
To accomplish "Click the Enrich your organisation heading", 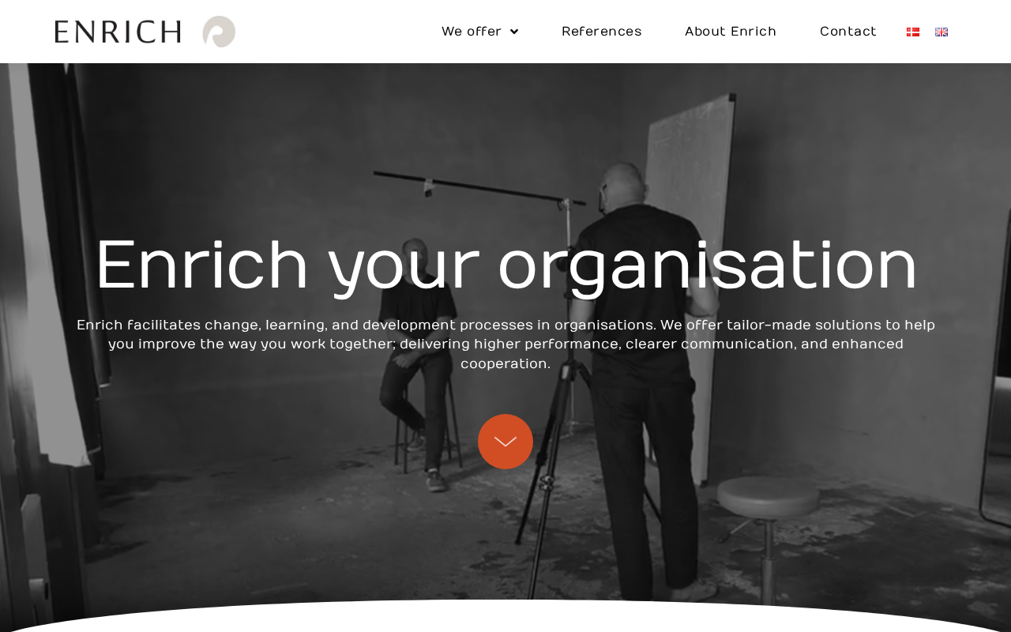I will pos(505,266).
